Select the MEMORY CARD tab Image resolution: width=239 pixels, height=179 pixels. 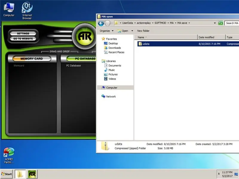[32, 58]
